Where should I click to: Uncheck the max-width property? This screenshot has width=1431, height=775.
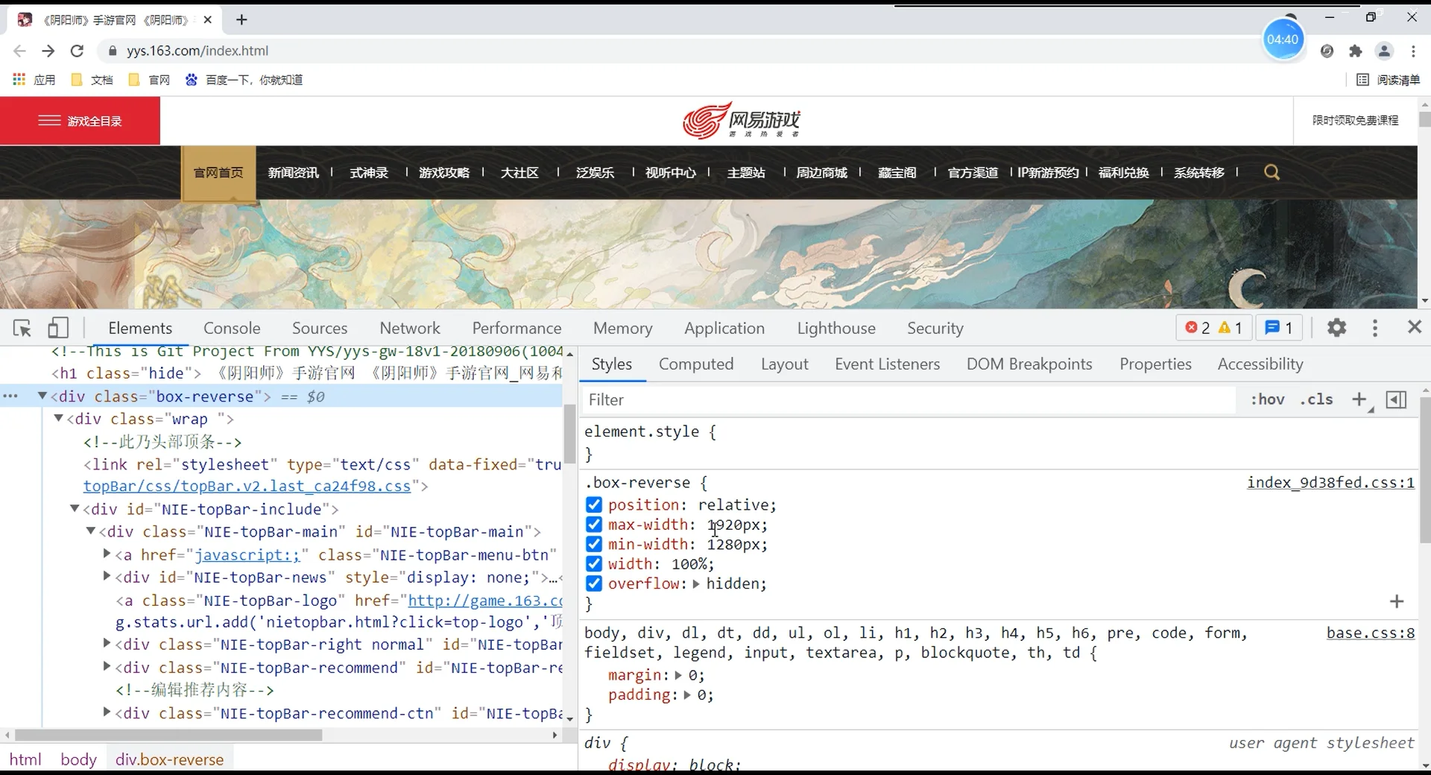tap(593, 525)
